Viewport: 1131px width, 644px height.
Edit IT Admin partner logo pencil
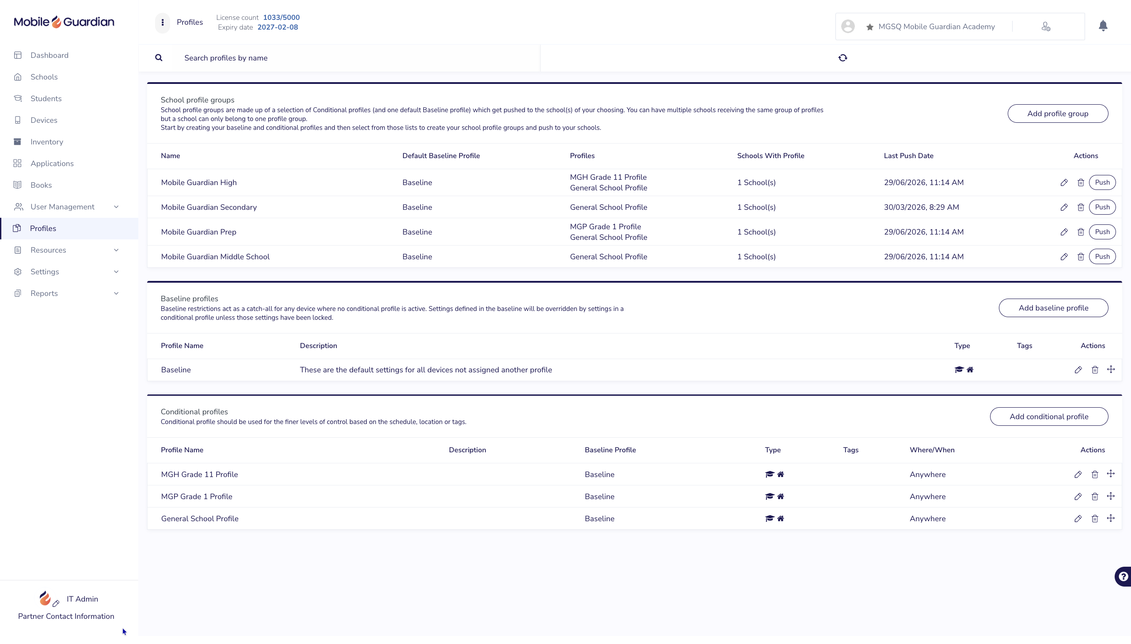point(56,603)
